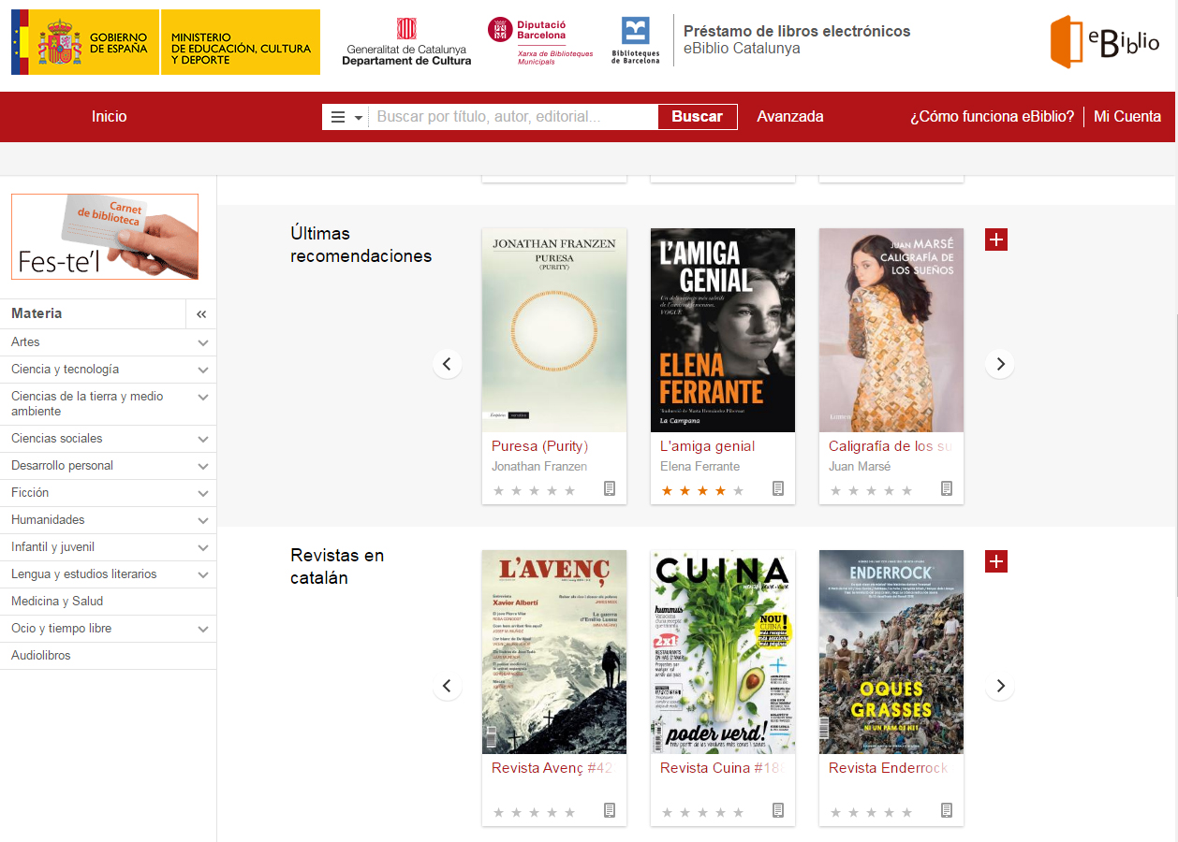
Task: Open the search filter menu dropdown
Action: pyautogui.click(x=346, y=117)
